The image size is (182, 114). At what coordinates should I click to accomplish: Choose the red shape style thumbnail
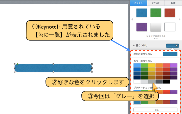[x=170, y=13]
